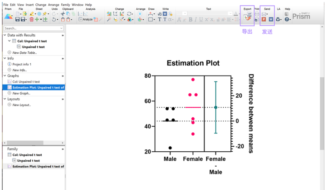Click the Send by email envelope icon
Screen dimensions: 328x190
point(264,14)
